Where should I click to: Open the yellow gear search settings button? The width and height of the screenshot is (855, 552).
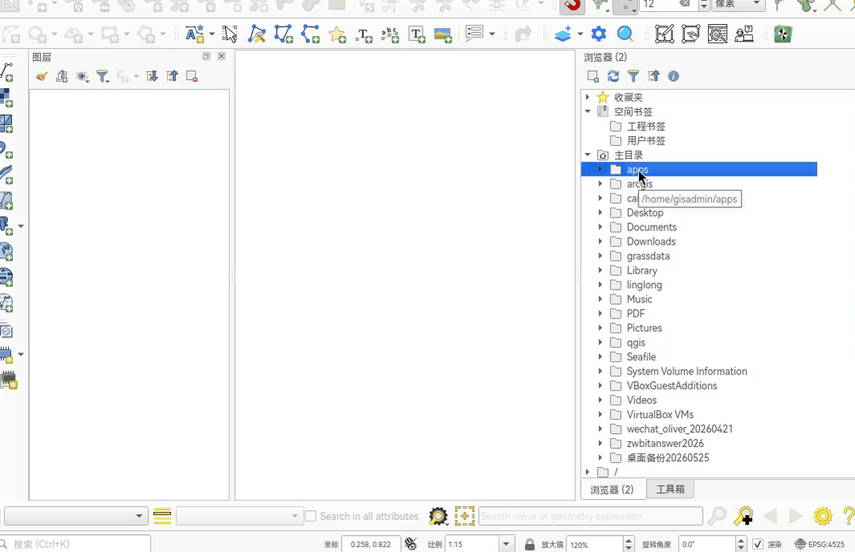(823, 516)
